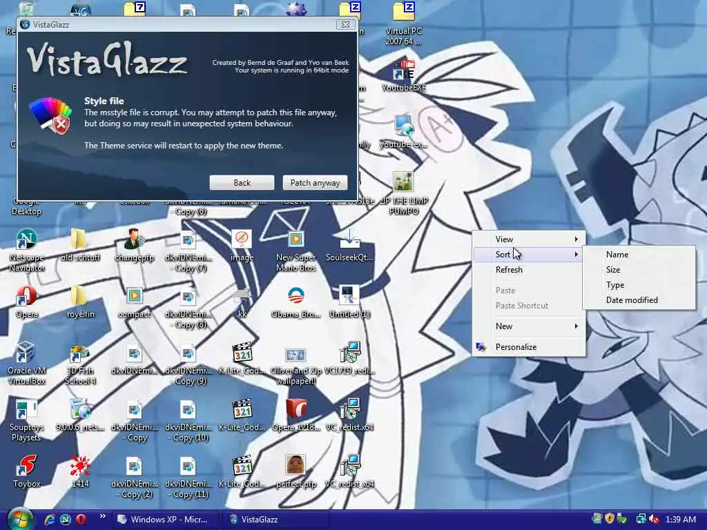Select the YoutubeEXE shortcut
Viewport: 707px width, 530px height.
403,76
